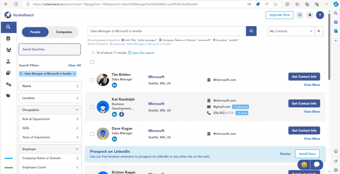Click Clear All search filters
Image resolution: width=340 pixels, height=174 pixels.
click(74, 65)
